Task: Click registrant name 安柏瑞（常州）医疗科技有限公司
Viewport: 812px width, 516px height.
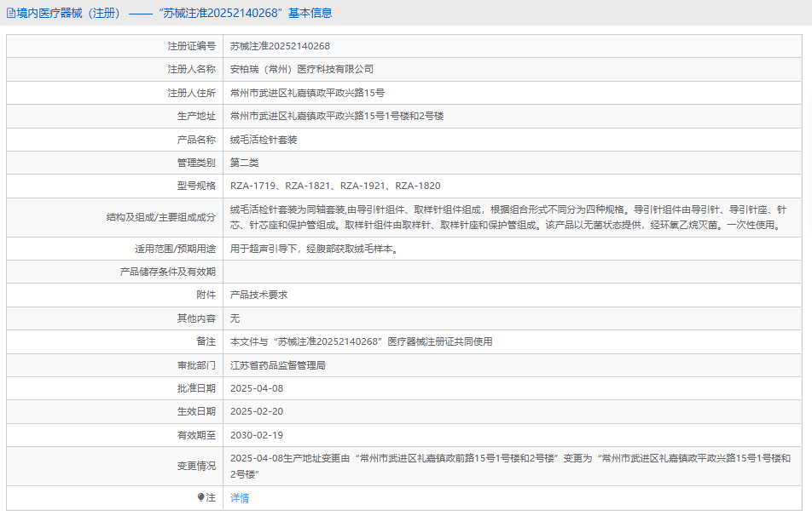Action: click(302, 69)
